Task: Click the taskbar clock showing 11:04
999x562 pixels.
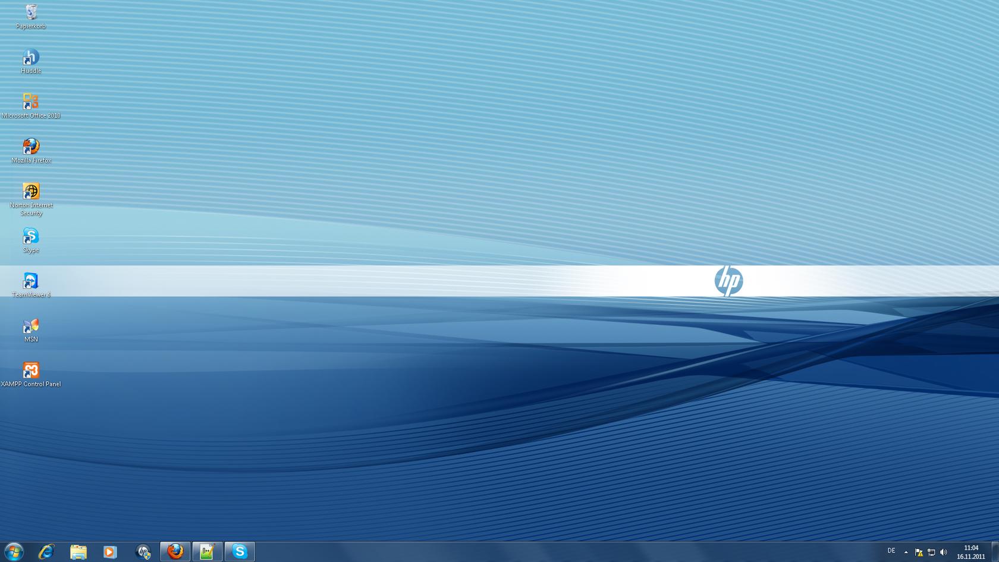Action: tap(970, 552)
